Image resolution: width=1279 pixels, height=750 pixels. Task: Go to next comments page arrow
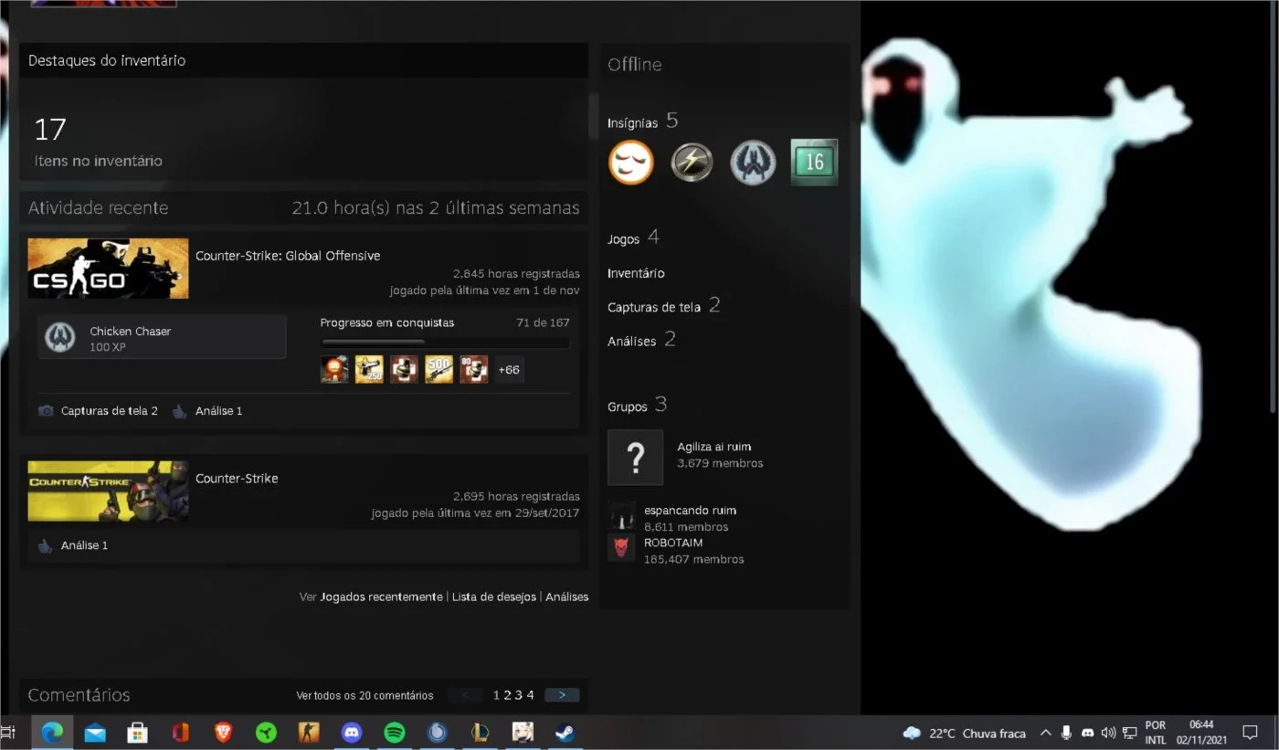pos(562,695)
